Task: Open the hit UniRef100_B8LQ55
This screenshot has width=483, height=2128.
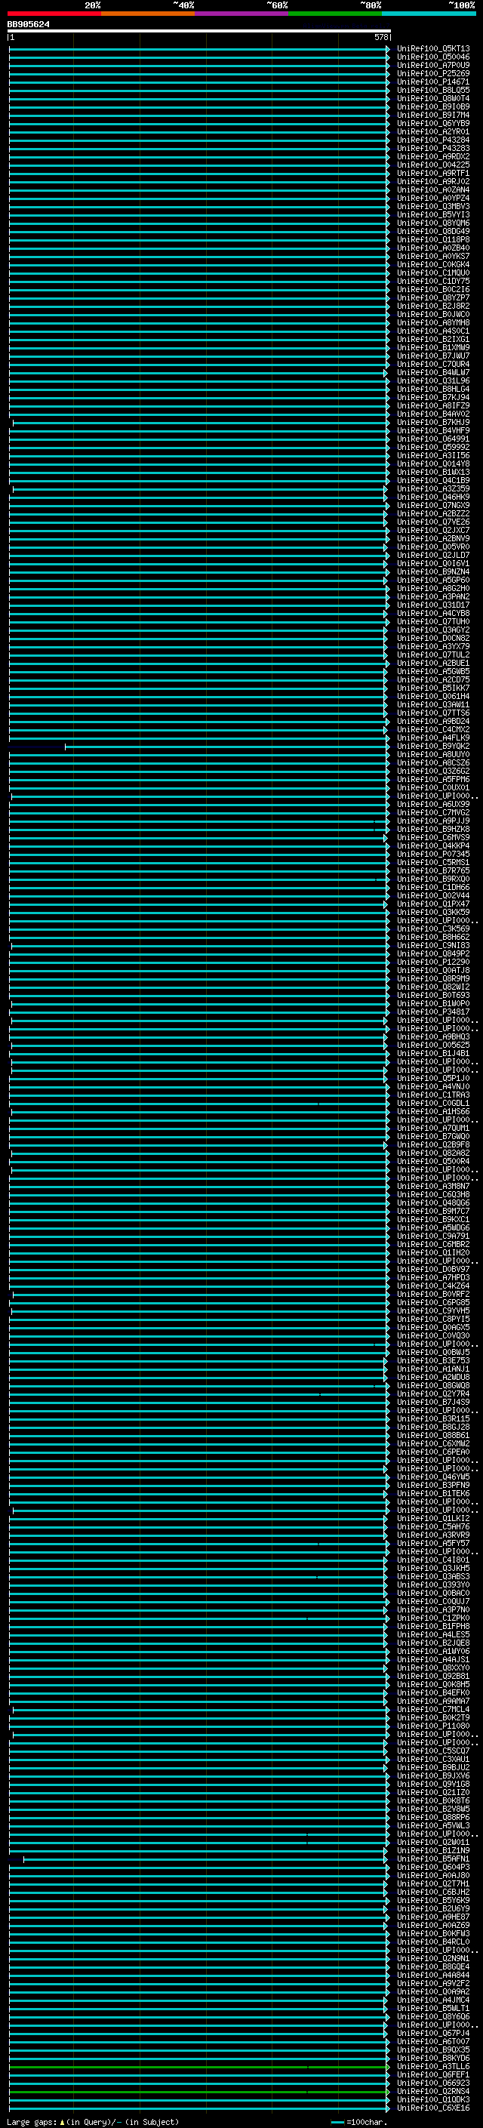Action: point(433,90)
